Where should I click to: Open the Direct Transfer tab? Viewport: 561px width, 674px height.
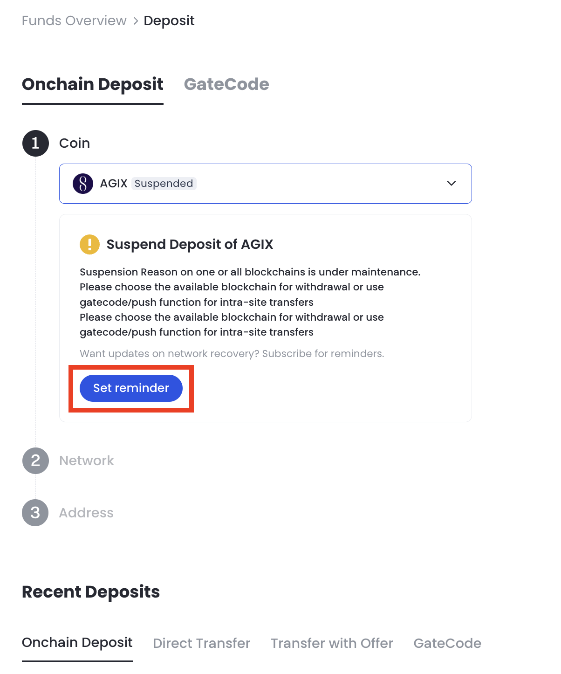201,643
